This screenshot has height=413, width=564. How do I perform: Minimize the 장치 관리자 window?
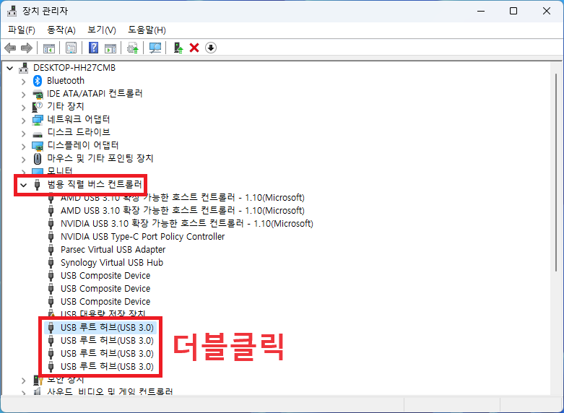click(481, 11)
